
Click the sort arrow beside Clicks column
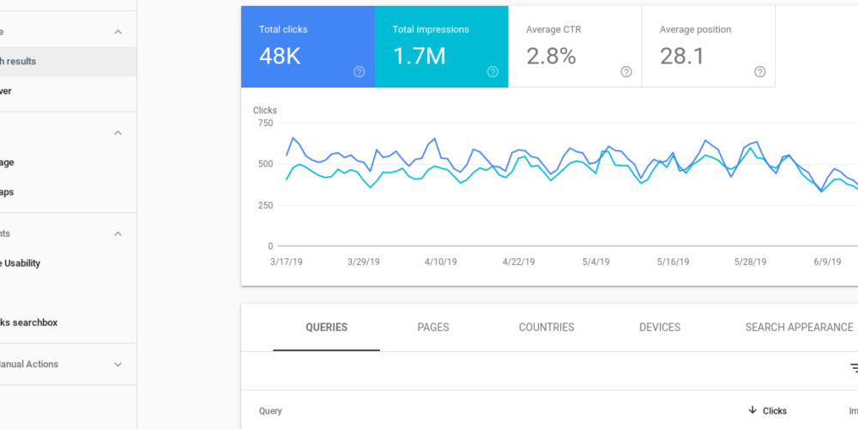[752, 411]
